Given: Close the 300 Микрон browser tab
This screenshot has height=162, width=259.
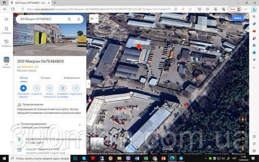Looking at the screenshot, I should point(49,3).
